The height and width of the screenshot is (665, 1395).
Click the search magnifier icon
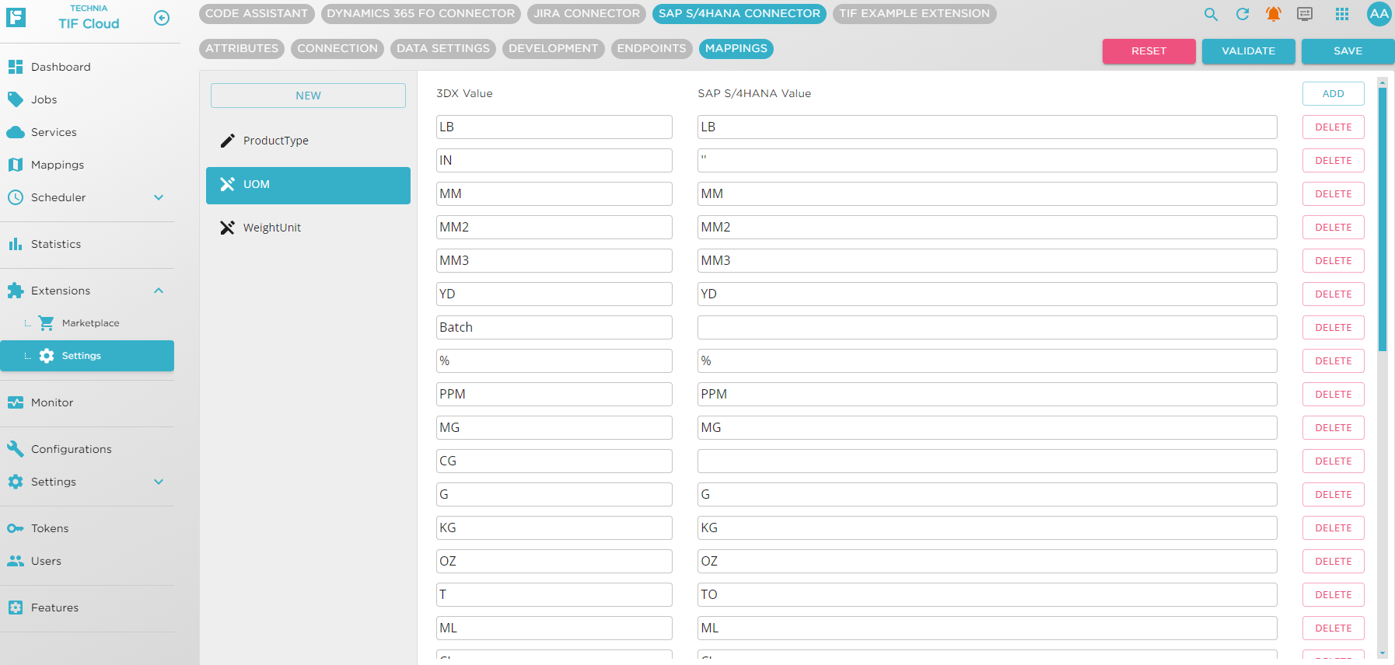(1211, 14)
